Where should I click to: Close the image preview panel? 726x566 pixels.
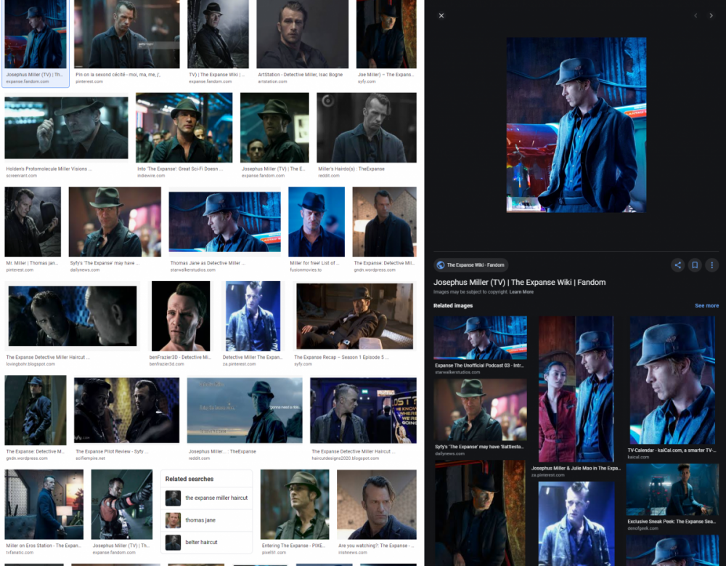(441, 15)
